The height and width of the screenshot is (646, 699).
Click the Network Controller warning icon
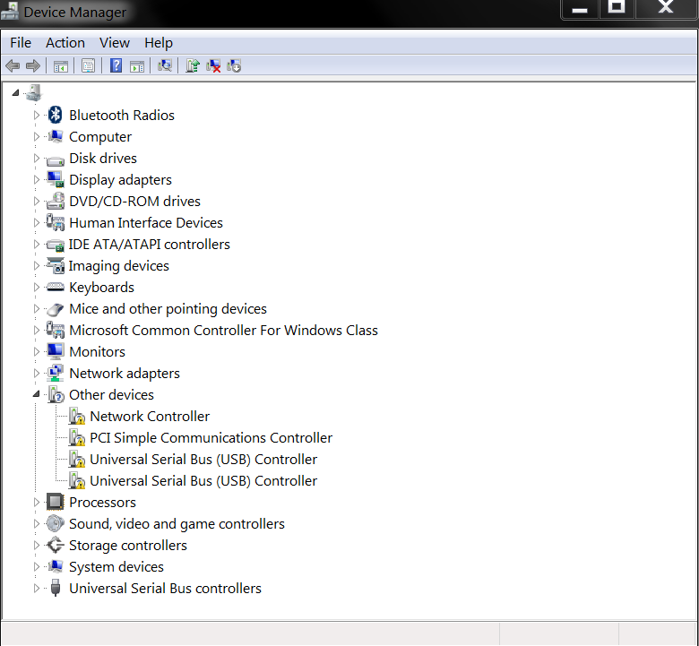tap(77, 416)
